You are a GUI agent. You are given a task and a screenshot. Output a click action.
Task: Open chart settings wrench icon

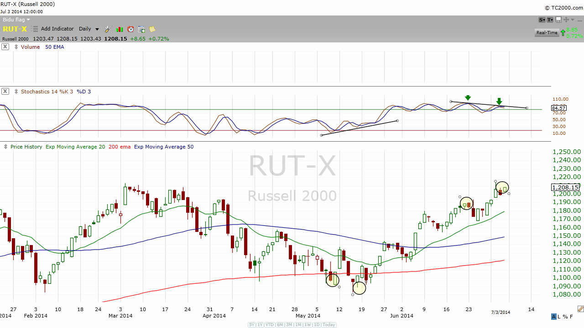click(108, 29)
